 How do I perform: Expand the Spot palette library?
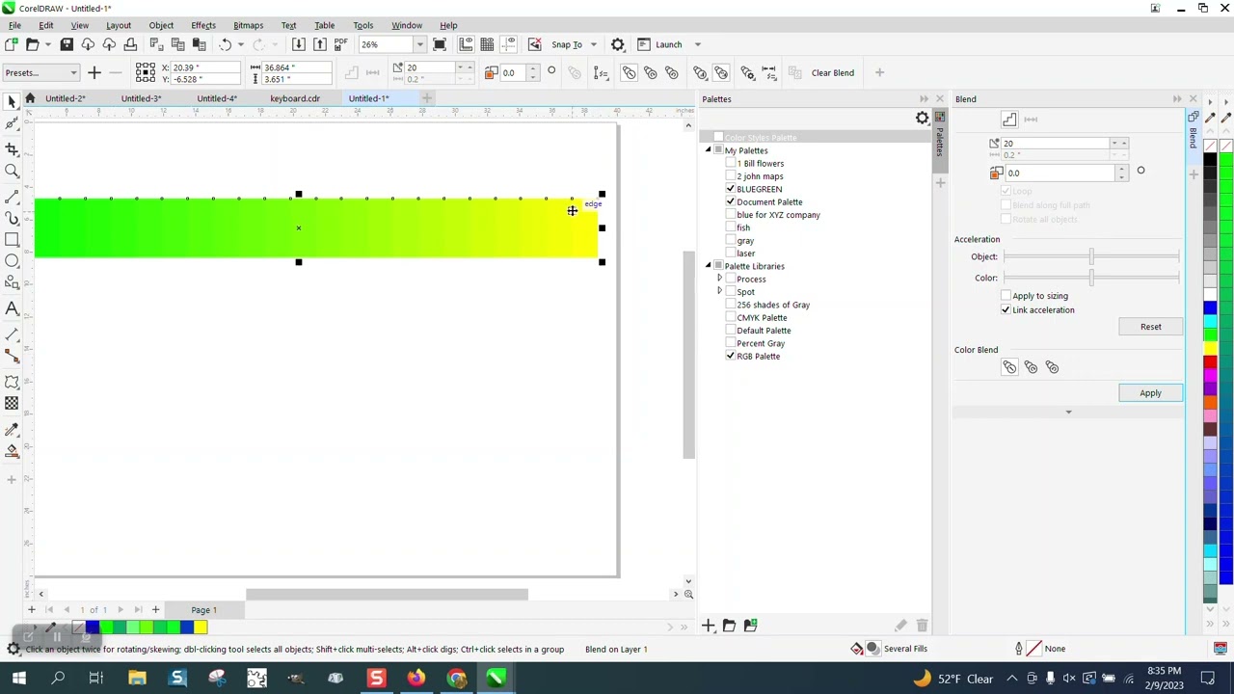[x=719, y=291]
